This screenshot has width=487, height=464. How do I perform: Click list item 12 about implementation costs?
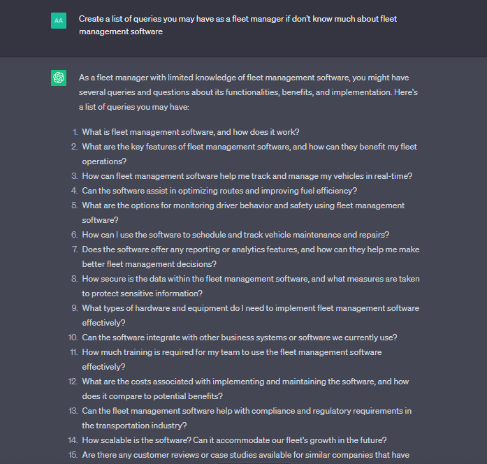(x=245, y=389)
